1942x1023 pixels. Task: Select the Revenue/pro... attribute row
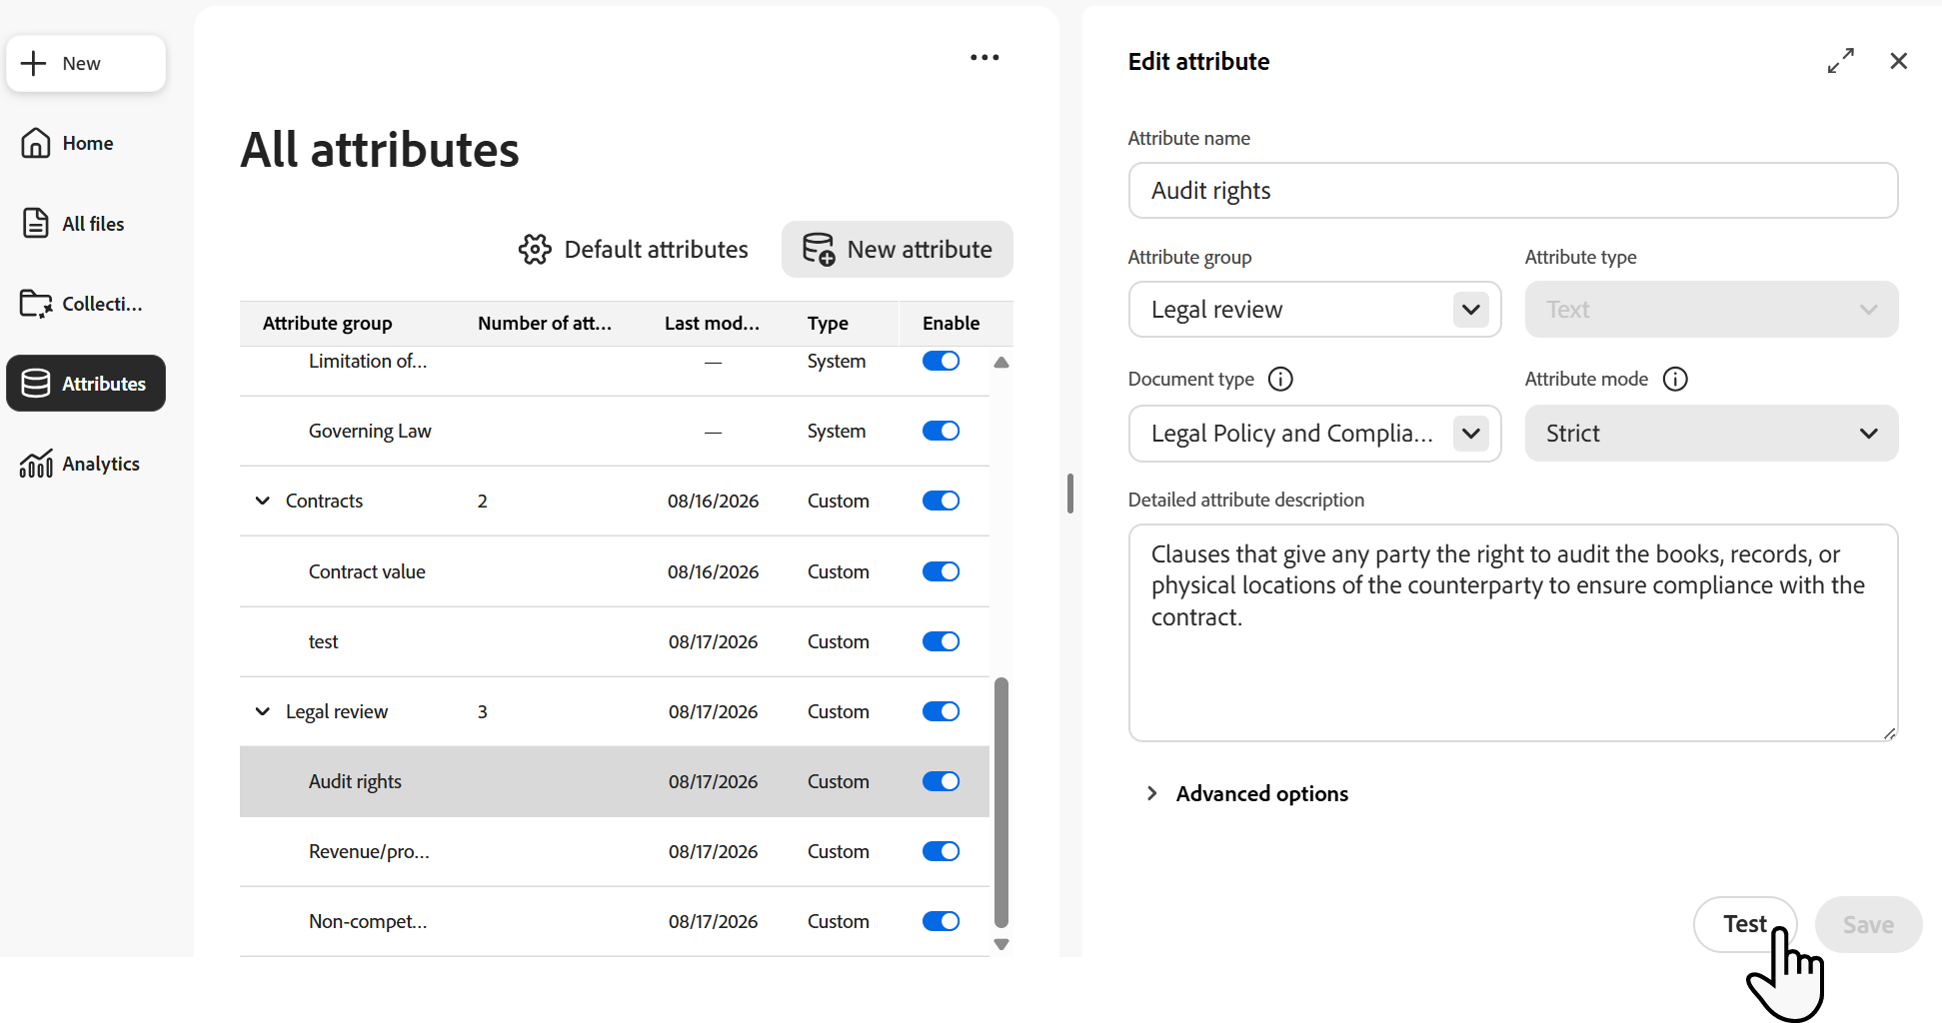click(615, 851)
